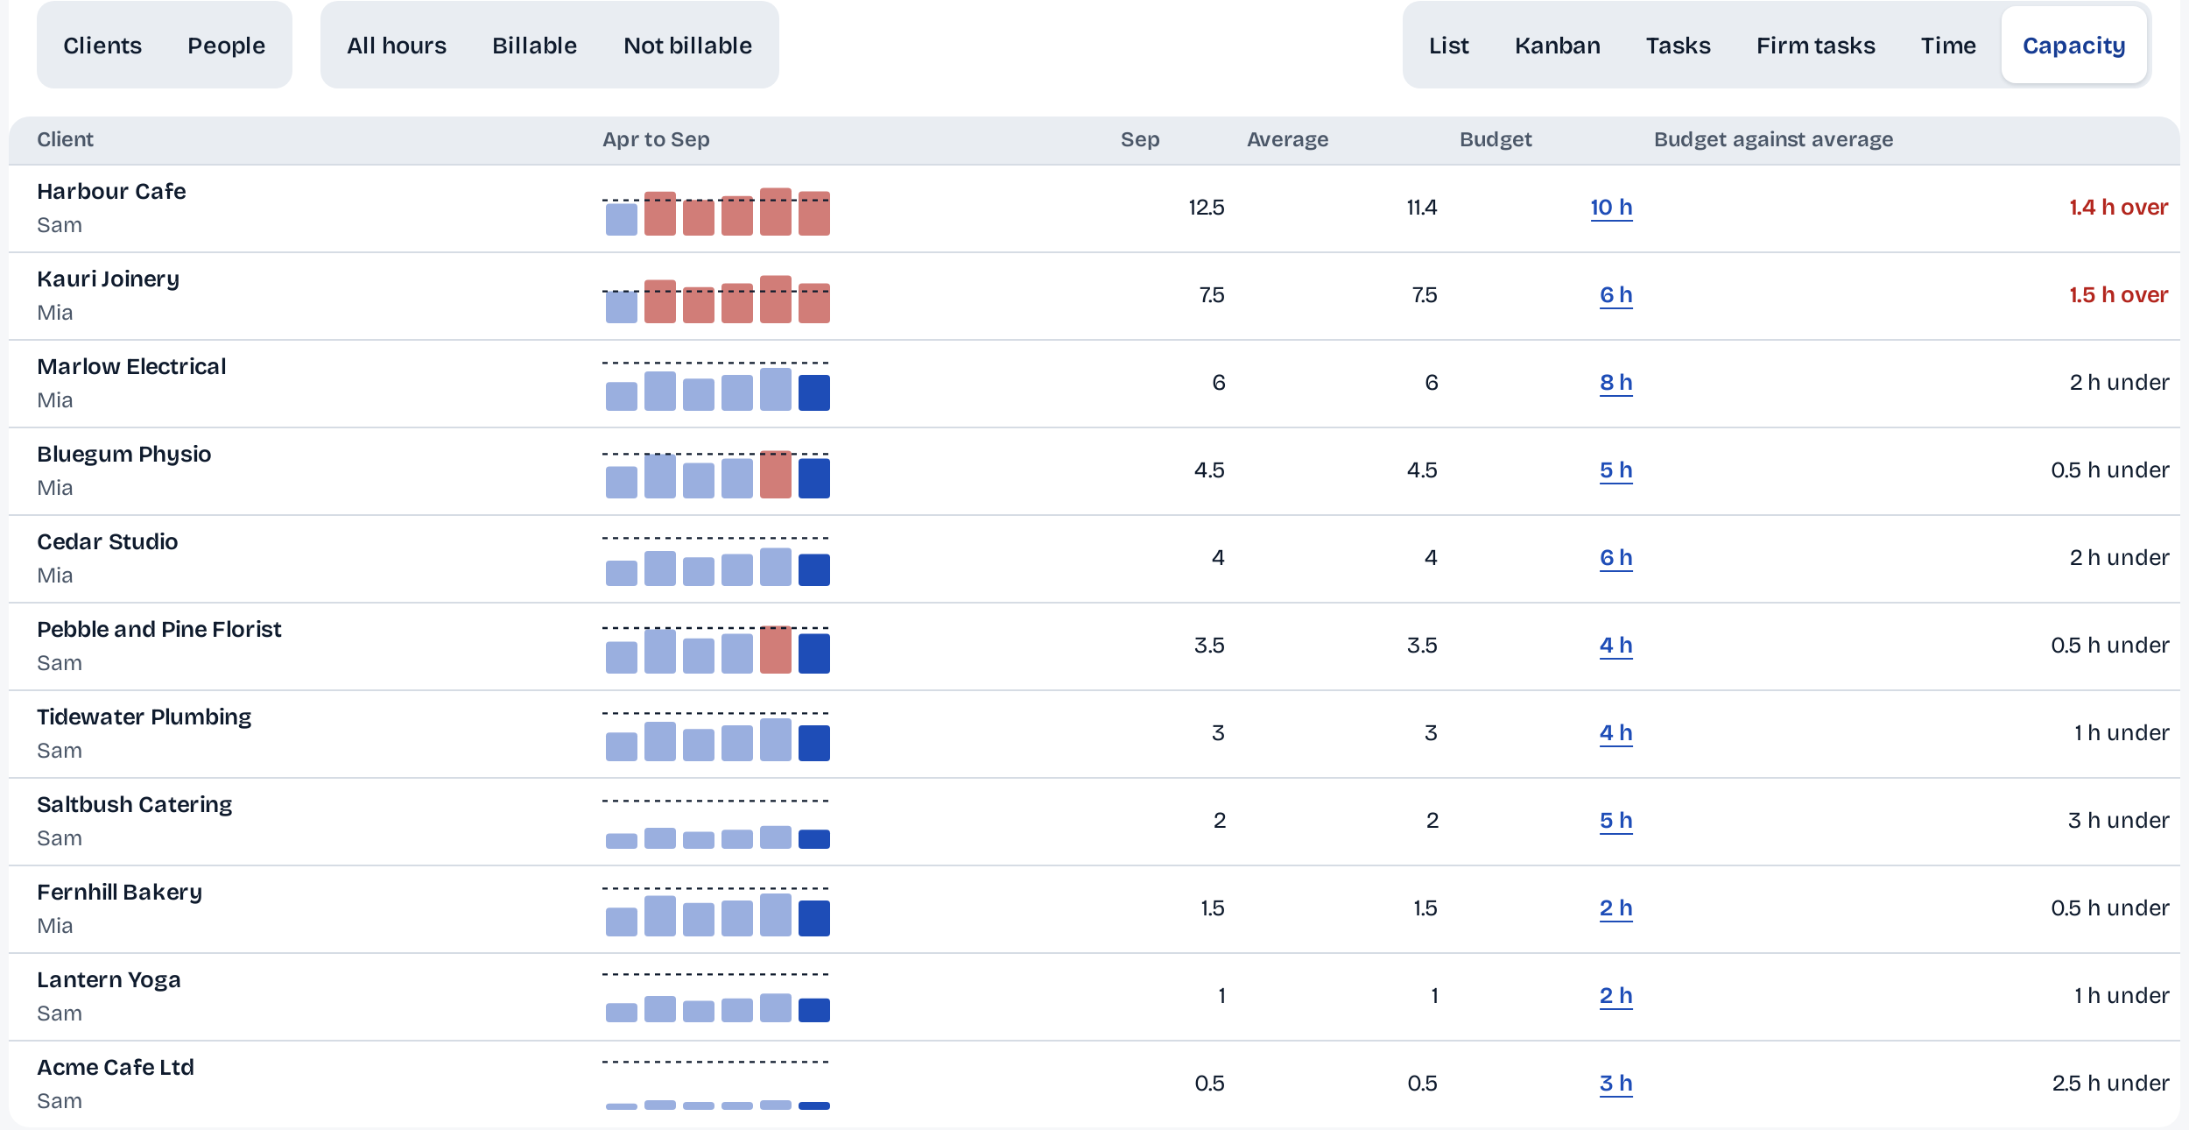Click the Tidewater Plumbing client name
The image size is (2189, 1130).
pyautogui.click(x=144, y=717)
